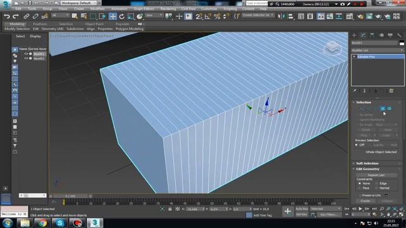Enable Preserve UVs checkbox
Screen dimensions: 406x228
coord(360,195)
